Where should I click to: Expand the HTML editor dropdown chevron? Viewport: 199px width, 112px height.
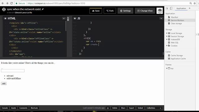[x=64, y=18]
